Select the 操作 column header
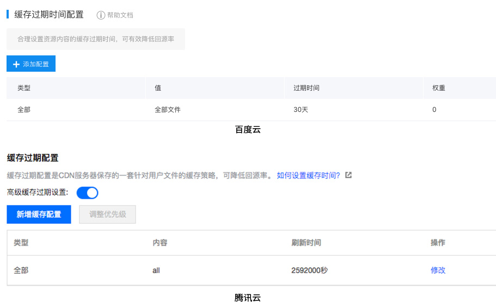This screenshot has width=496, height=302. [x=438, y=243]
